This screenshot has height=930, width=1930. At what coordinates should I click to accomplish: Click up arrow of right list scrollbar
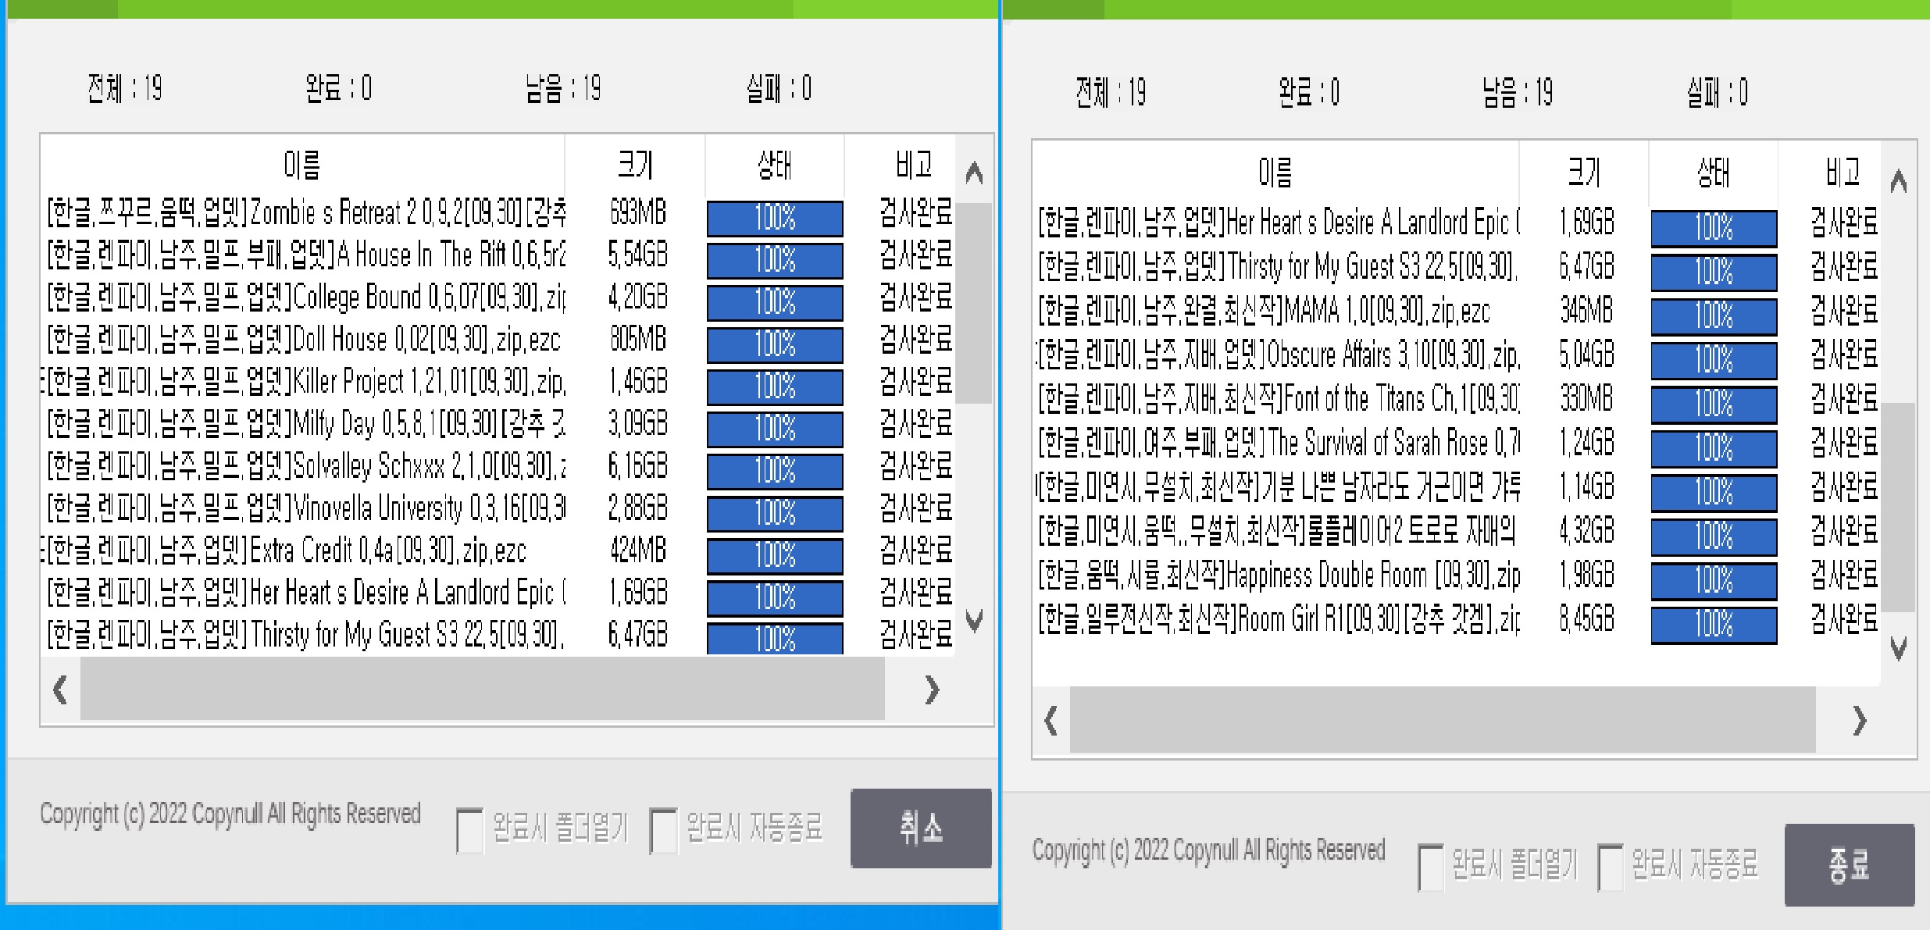pyautogui.click(x=1898, y=182)
